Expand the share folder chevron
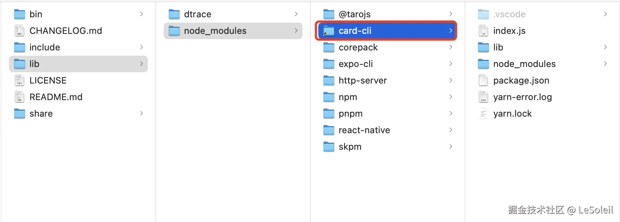620x222 pixels. pos(141,114)
